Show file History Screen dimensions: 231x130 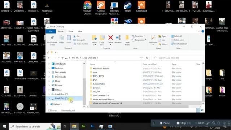coord(163,44)
